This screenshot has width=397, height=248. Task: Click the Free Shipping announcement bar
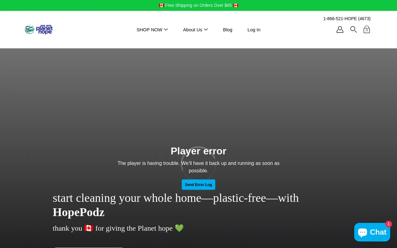[x=198, y=5]
